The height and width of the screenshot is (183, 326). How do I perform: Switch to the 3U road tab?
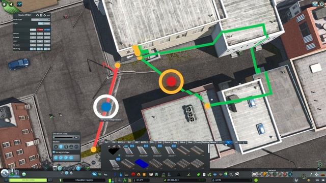pos(129,142)
